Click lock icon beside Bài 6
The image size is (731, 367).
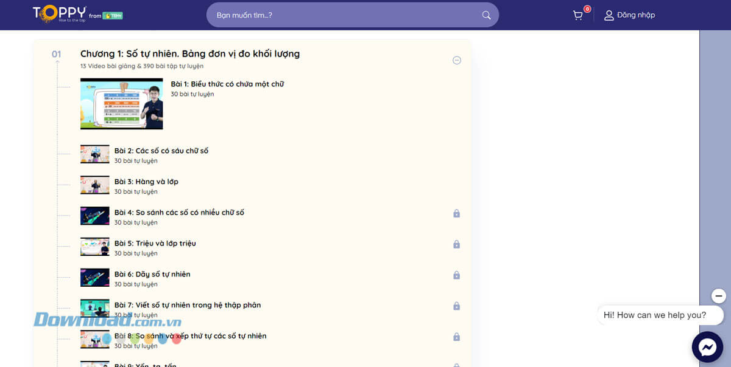click(x=456, y=275)
